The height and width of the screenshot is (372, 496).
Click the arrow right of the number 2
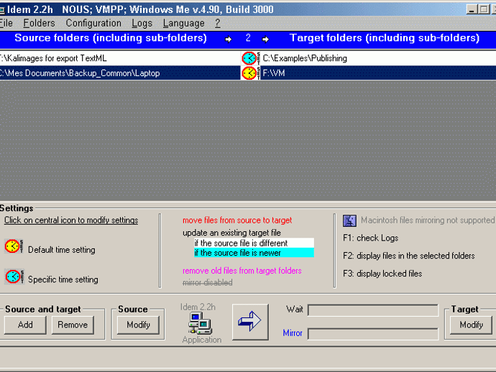(x=266, y=39)
